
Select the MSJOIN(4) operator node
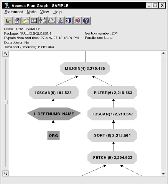coord(85,68)
